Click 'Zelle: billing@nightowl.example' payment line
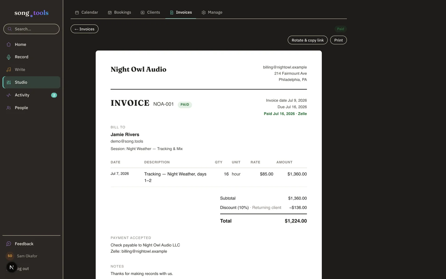 pos(139,251)
